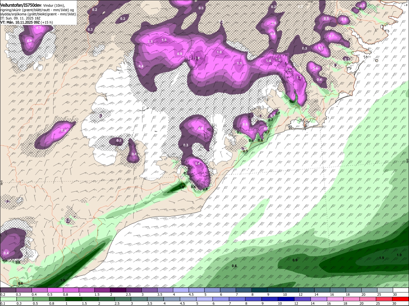Pick the white 30 upper legend swatch
Screen dimensions: 409x306
pyautogui.click(x=401, y=290)
